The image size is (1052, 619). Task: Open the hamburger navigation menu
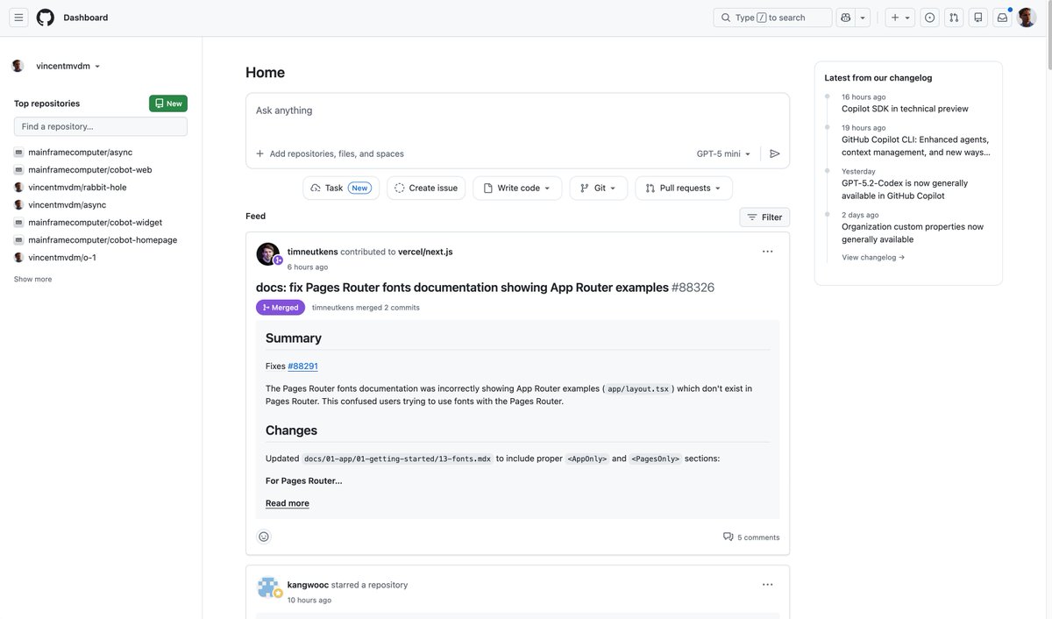(18, 18)
